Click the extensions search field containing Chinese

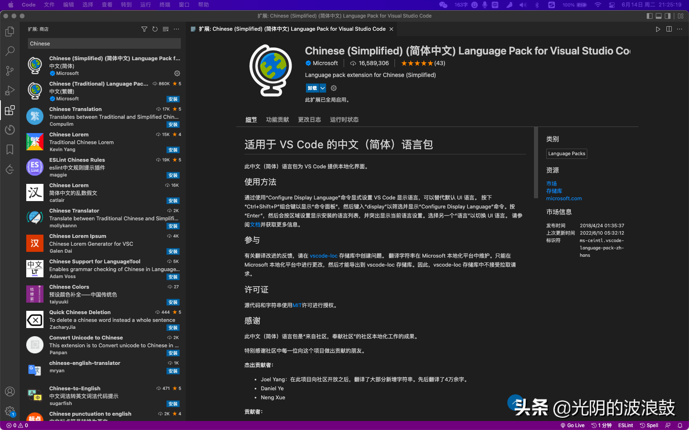tap(104, 43)
